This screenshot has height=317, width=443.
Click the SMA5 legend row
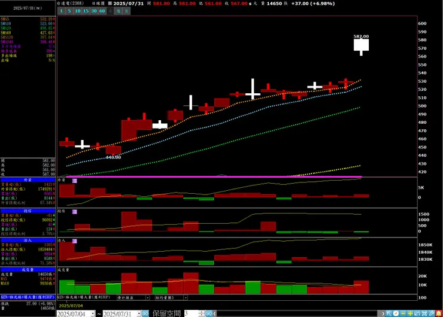pos(28,19)
